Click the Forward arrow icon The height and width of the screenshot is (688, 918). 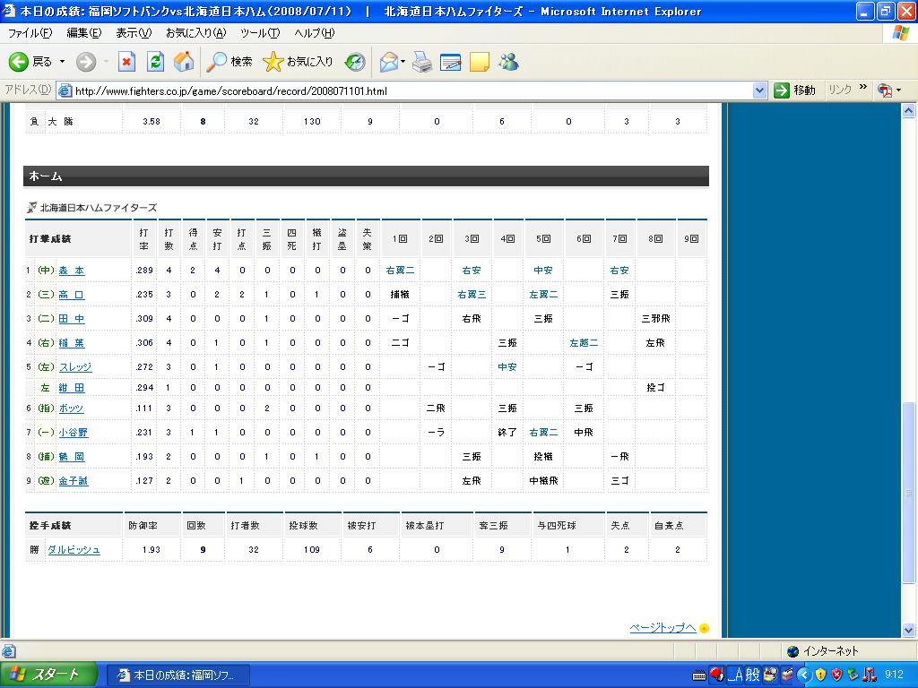85,62
